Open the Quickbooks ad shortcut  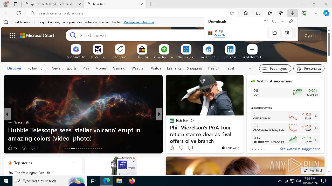coord(164,52)
